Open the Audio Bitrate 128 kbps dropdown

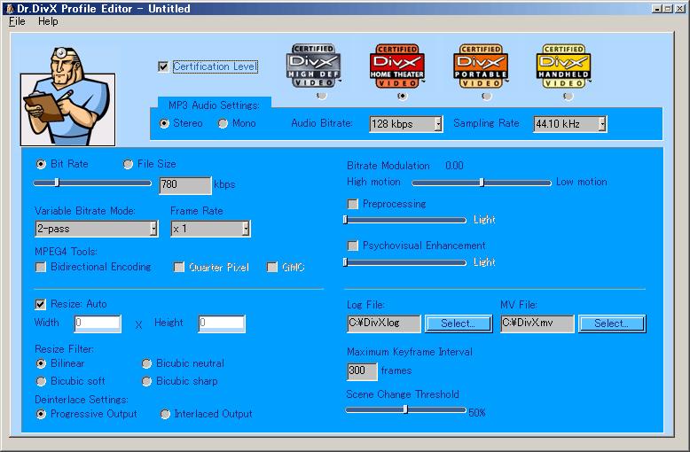pyautogui.click(x=405, y=124)
